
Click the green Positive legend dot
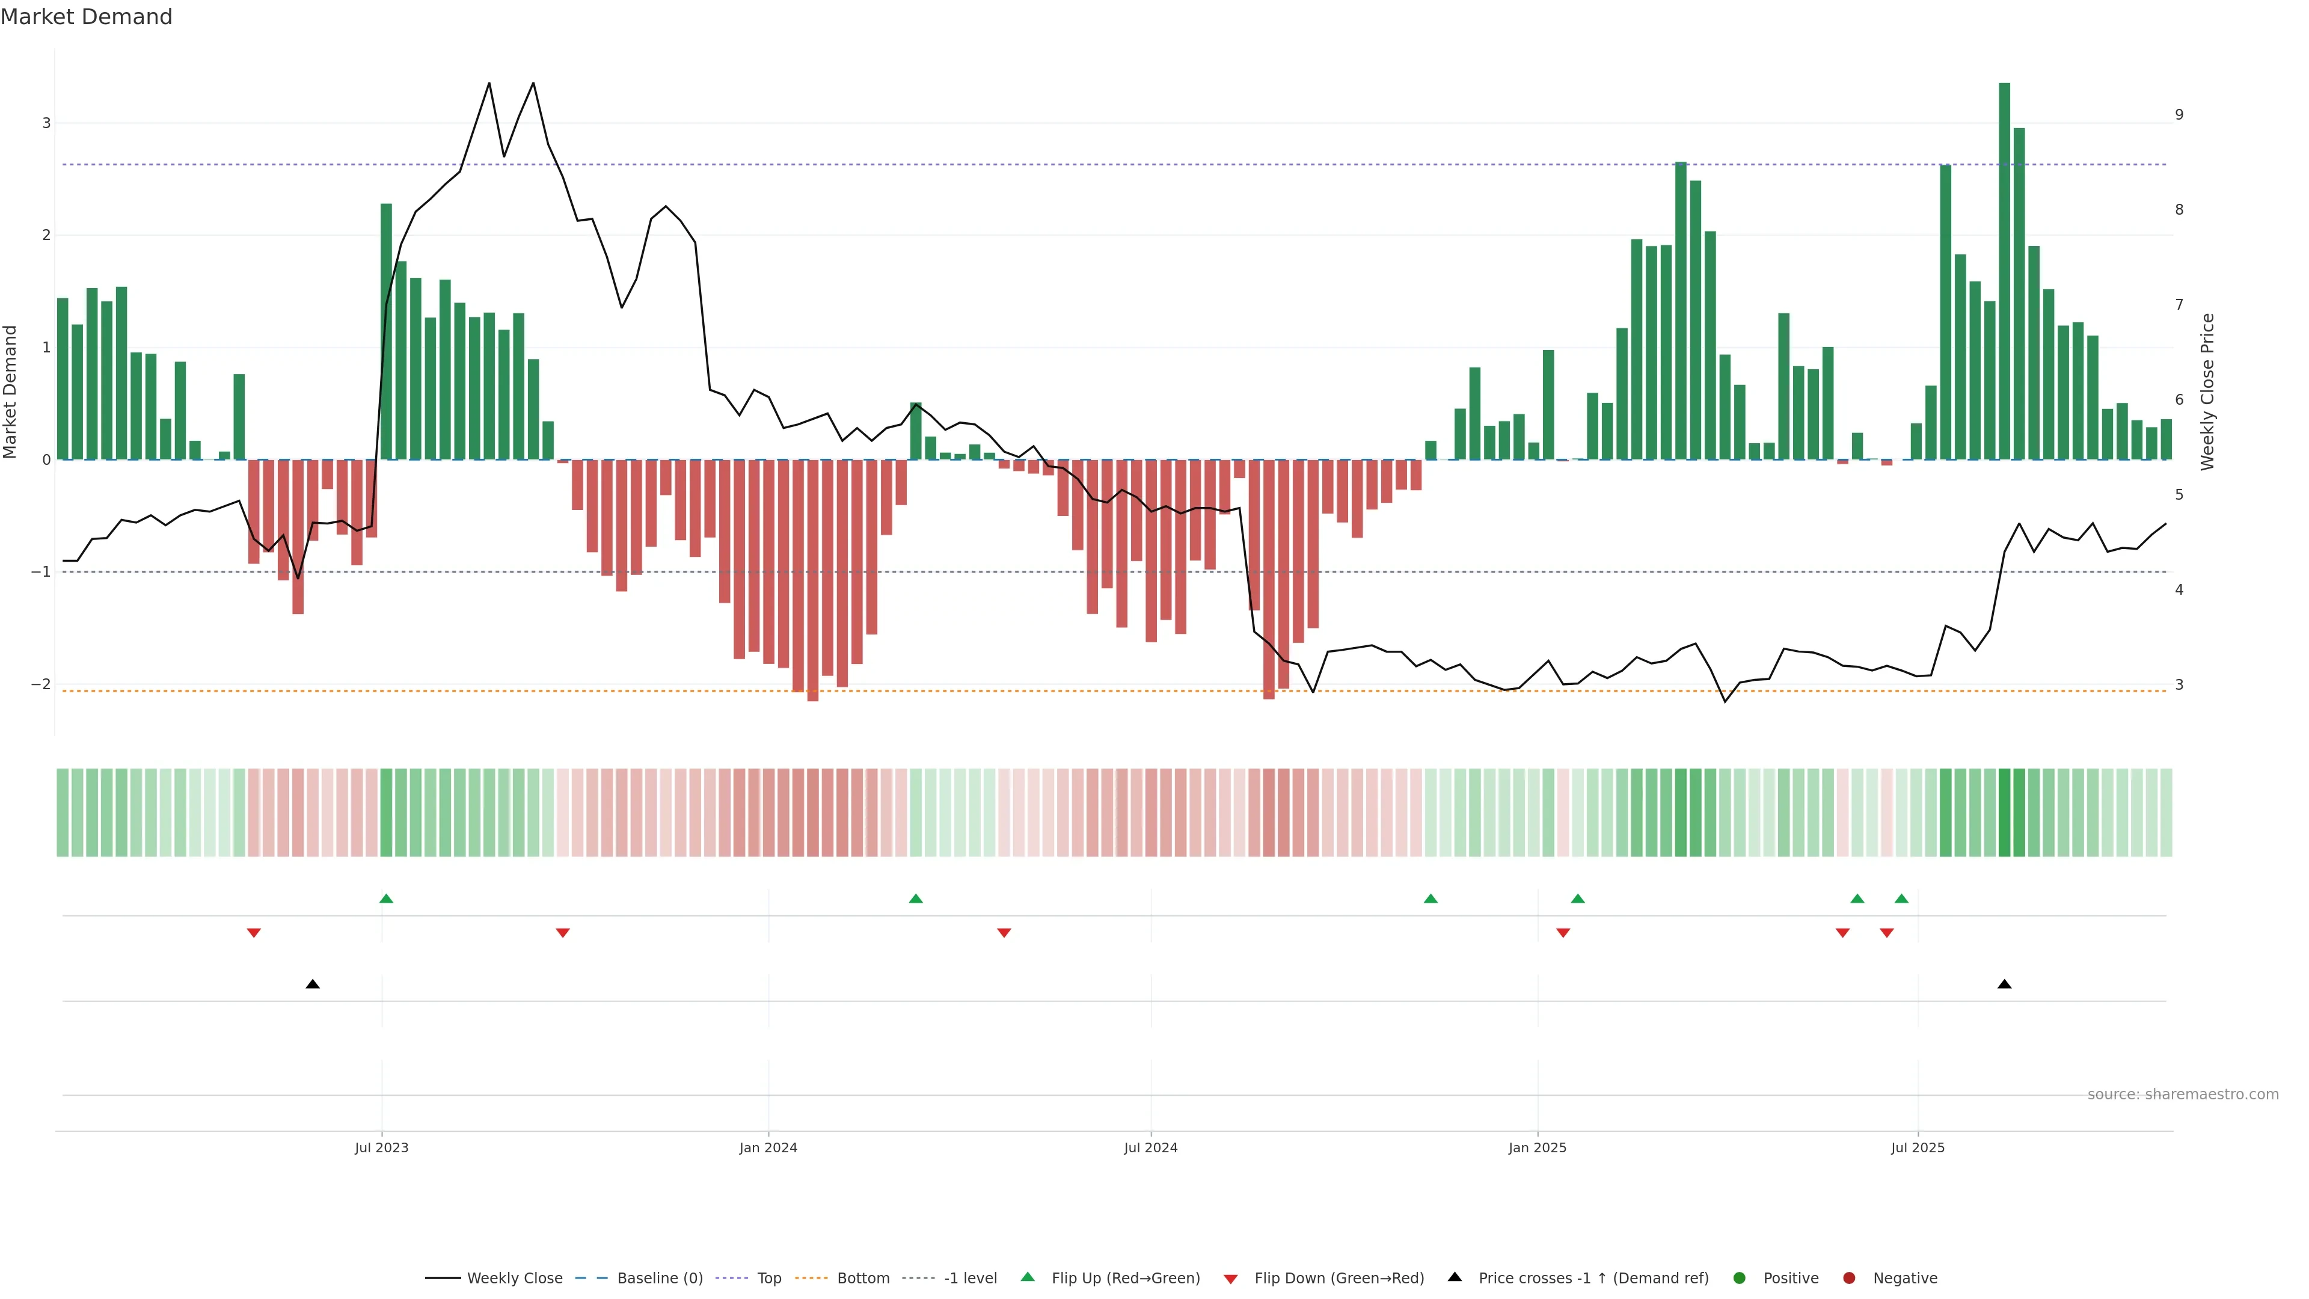[x=1740, y=1277]
